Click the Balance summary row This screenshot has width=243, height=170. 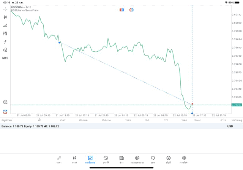tap(30, 126)
